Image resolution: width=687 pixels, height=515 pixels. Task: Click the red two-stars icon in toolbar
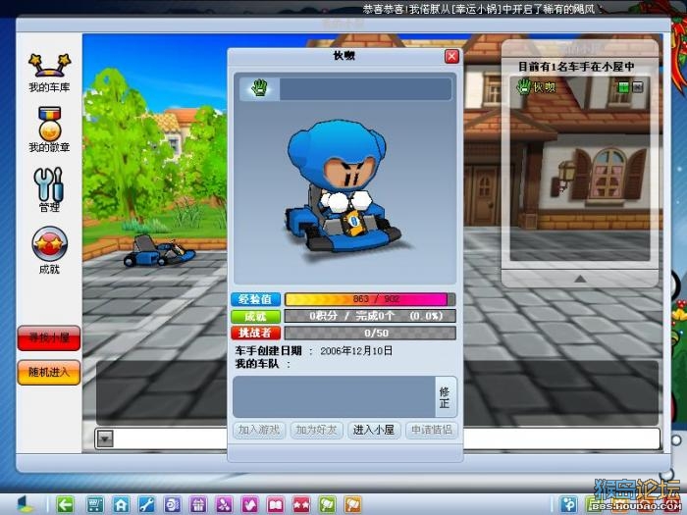click(301, 504)
